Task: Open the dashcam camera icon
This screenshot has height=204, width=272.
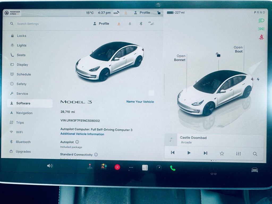Action: [159, 168]
